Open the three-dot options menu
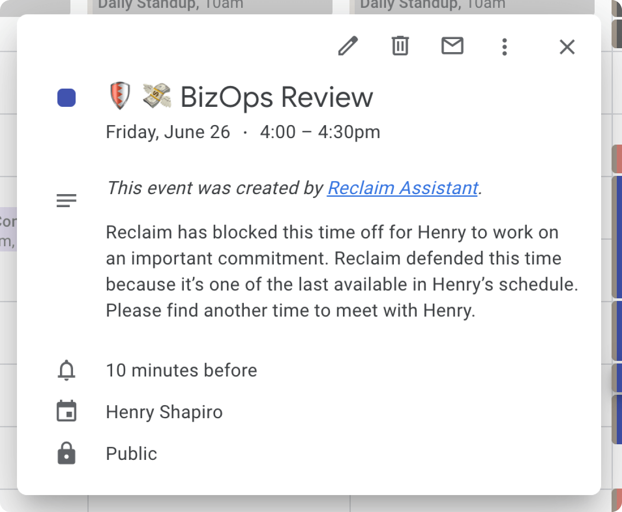The width and height of the screenshot is (622, 512). tap(504, 46)
